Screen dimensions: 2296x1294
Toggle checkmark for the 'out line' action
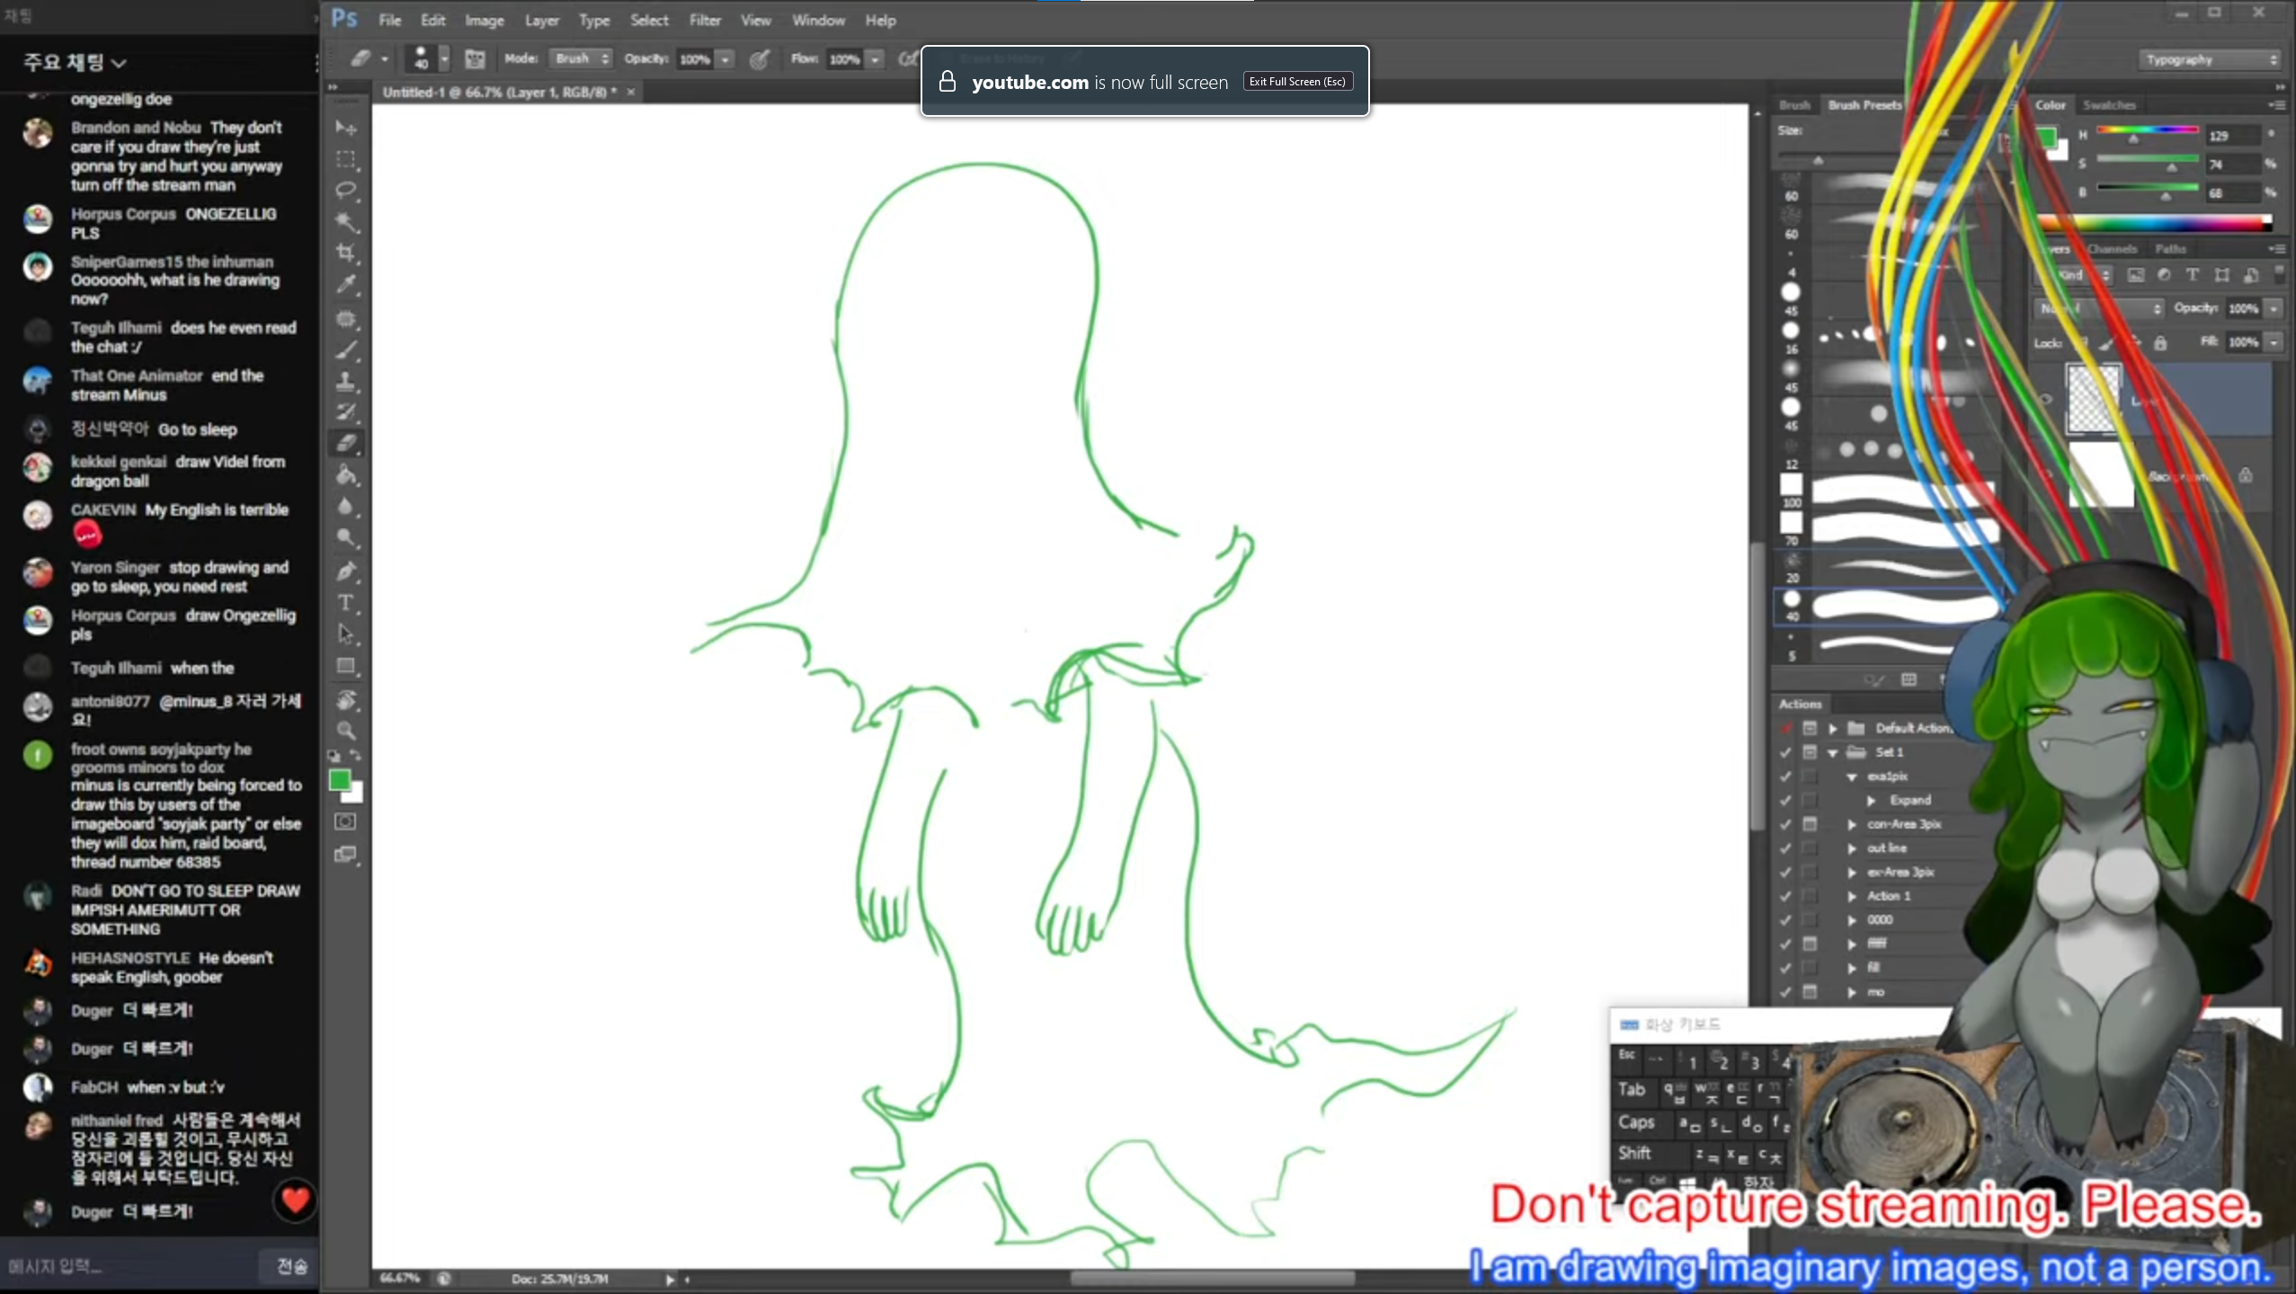[x=1785, y=848]
